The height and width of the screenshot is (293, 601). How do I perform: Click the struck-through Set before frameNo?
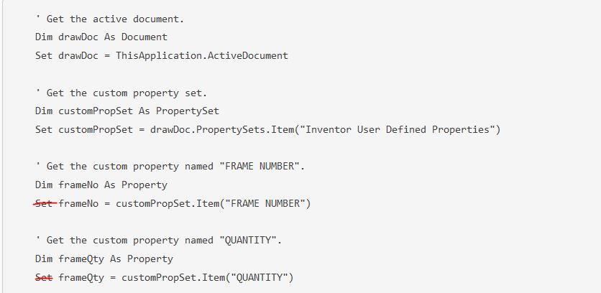44,203
